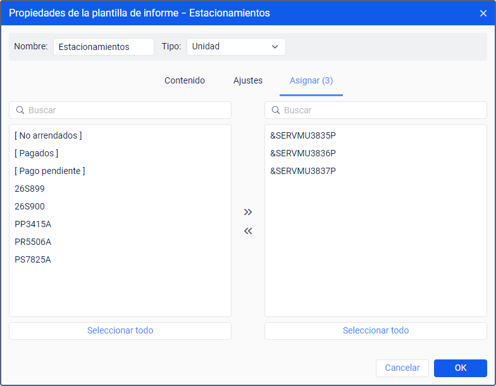496x386 pixels.
Task: Click the Cancelar button
Action: (x=402, y=368)
